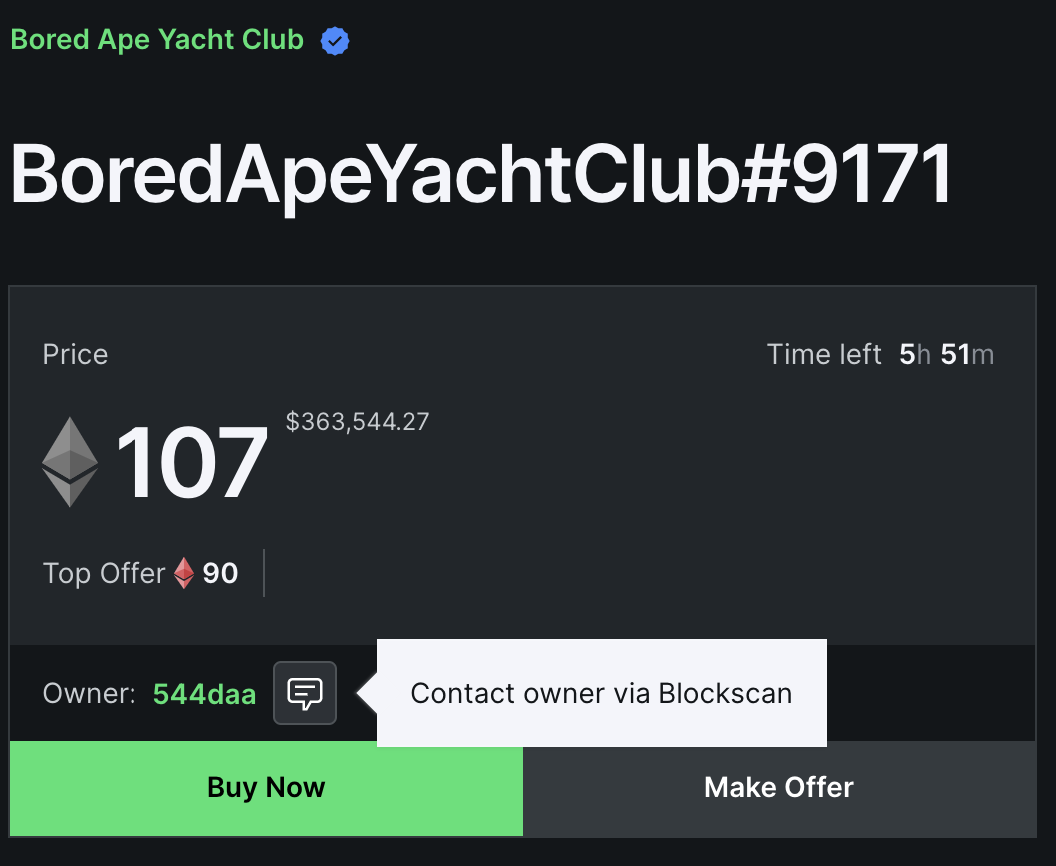Select the Ethereum diamond in the price row
This screenshot has height=866, width=1056.
tap(69, 461)
